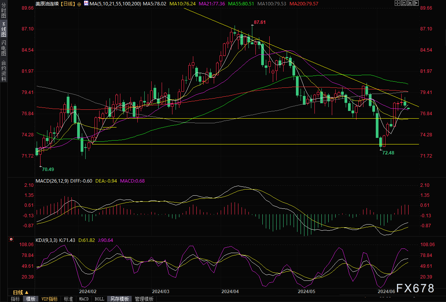Click the 2024/04 date axis label
Viewport: 446px width, 302px height.
(x=230, y=292)
